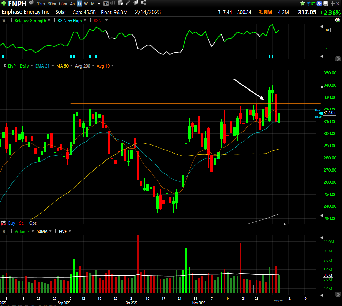Click the Enphase Energy Inc company name
The image size is (342, 306).
pyautogui.click(x=25, y=12)
